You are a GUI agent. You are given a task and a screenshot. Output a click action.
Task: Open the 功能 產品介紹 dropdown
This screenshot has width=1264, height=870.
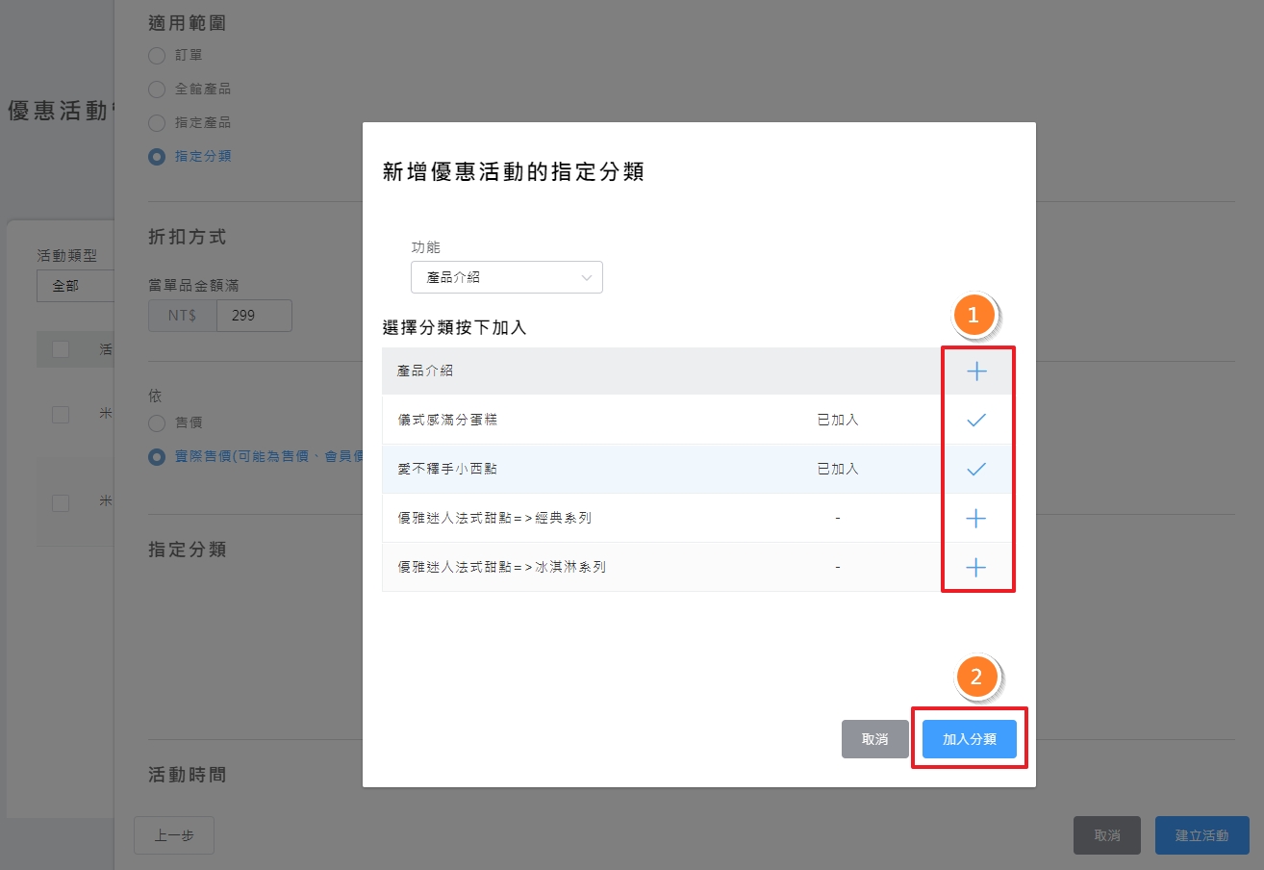(x=506, y=277)
